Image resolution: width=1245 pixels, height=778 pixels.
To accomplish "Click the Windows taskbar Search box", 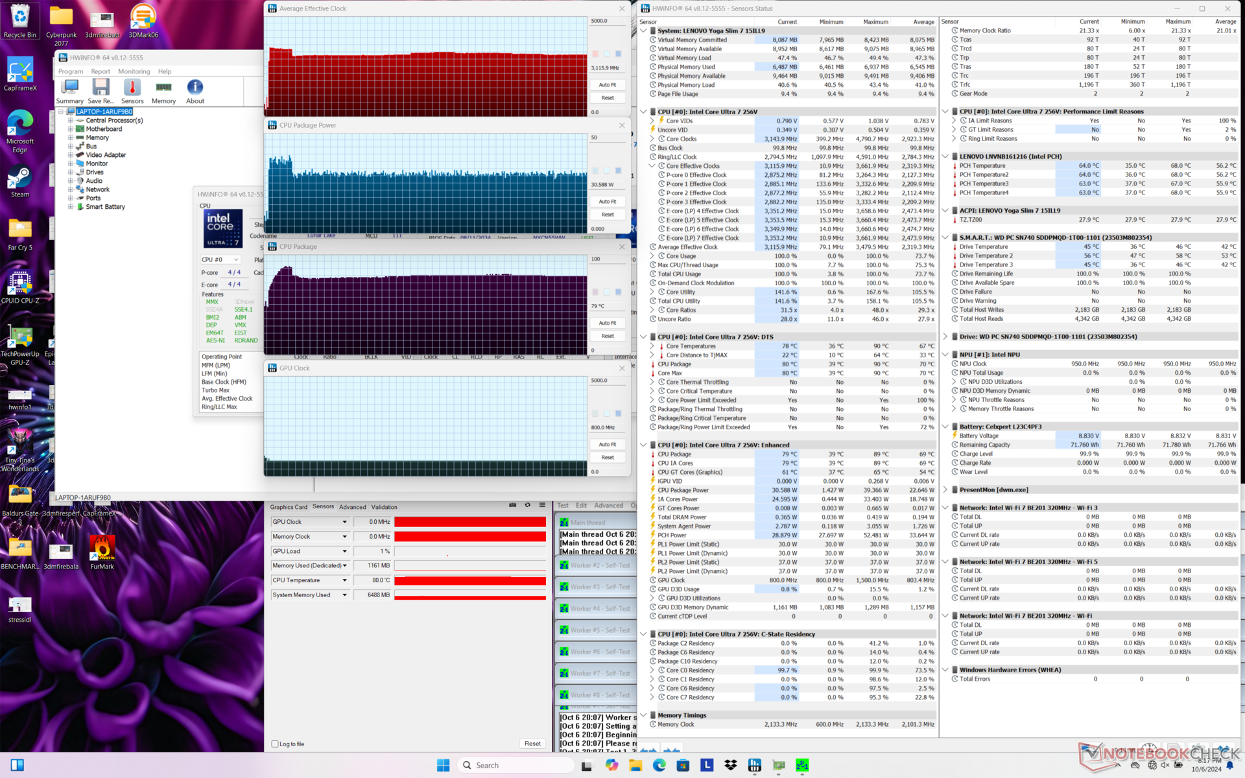I will 516,765.
